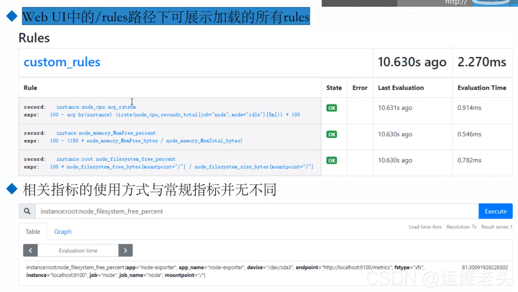Click the group's "10.630s ago" heading value
This screenshot has height=292, width=518.
(412, 62)
